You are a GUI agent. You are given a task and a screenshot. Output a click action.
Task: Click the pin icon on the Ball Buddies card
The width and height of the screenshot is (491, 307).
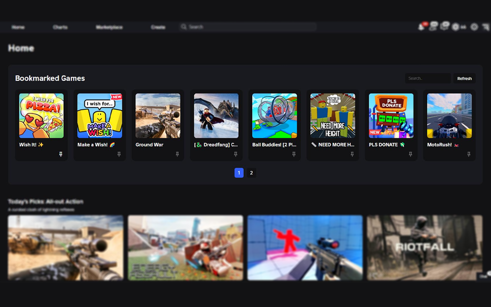[294, 153]
